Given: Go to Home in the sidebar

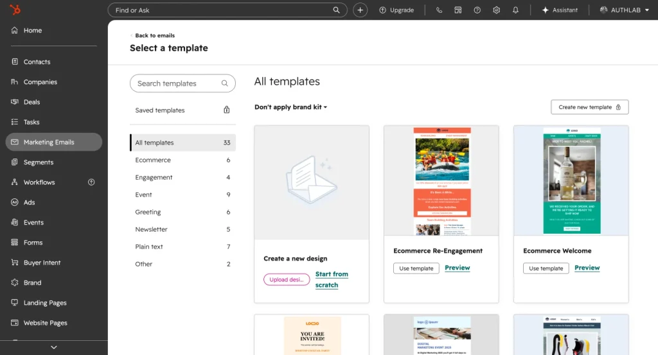Looking at the screenshot, I should tap(33, 30).
